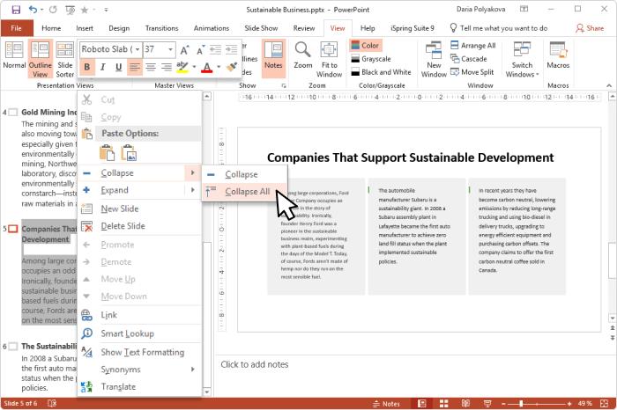Viewport: 617px width, 410px height.
Task: Toggle Outline View button
Action: [x=40, y=59]
